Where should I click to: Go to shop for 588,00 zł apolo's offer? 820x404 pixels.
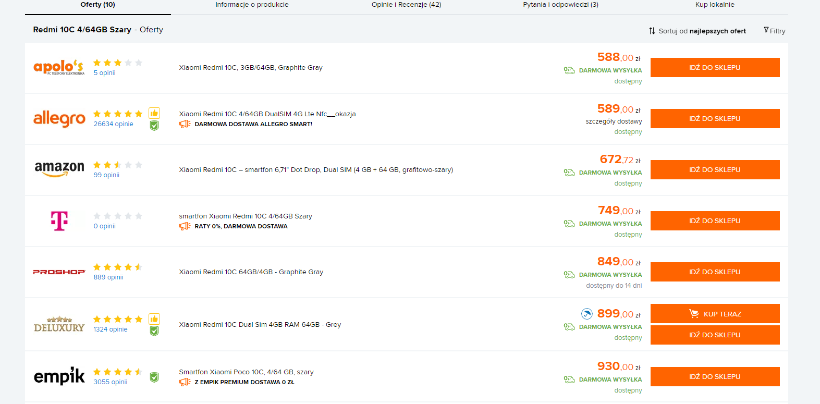pyautogui.click(x=715, y=67)
